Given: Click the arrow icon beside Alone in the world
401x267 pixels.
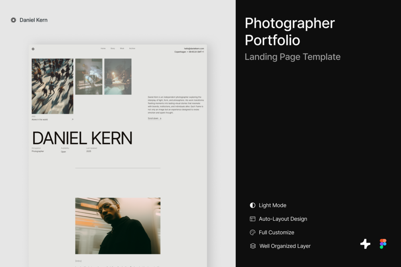Looking at the screenshot, I should coord(72,119).
